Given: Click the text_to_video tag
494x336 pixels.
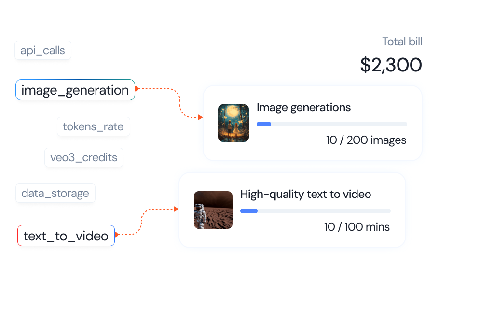Looking at the screenshot, I should pyautogui.click(x=66, y=236).
